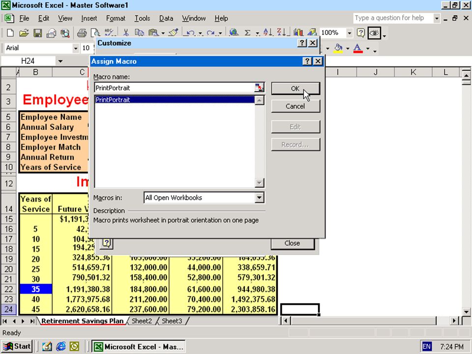472x354 pixels.
Task: Open the Format menu
Action: tap(116, 18)
